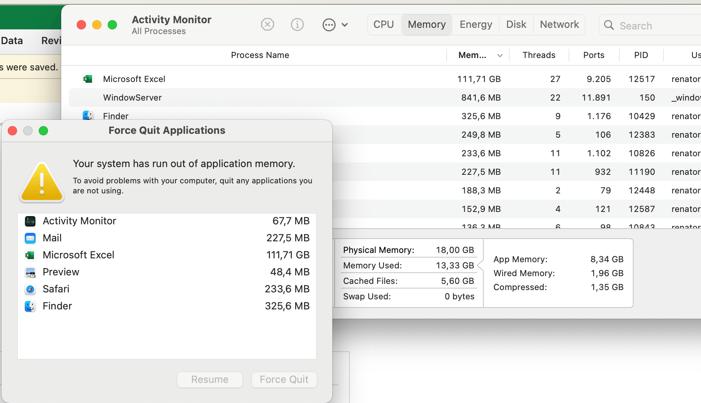This screenshot has width=701, height=403.
Task: Select Microsoft Excel name in Force Quit list
Action: (x=78, y=255)
